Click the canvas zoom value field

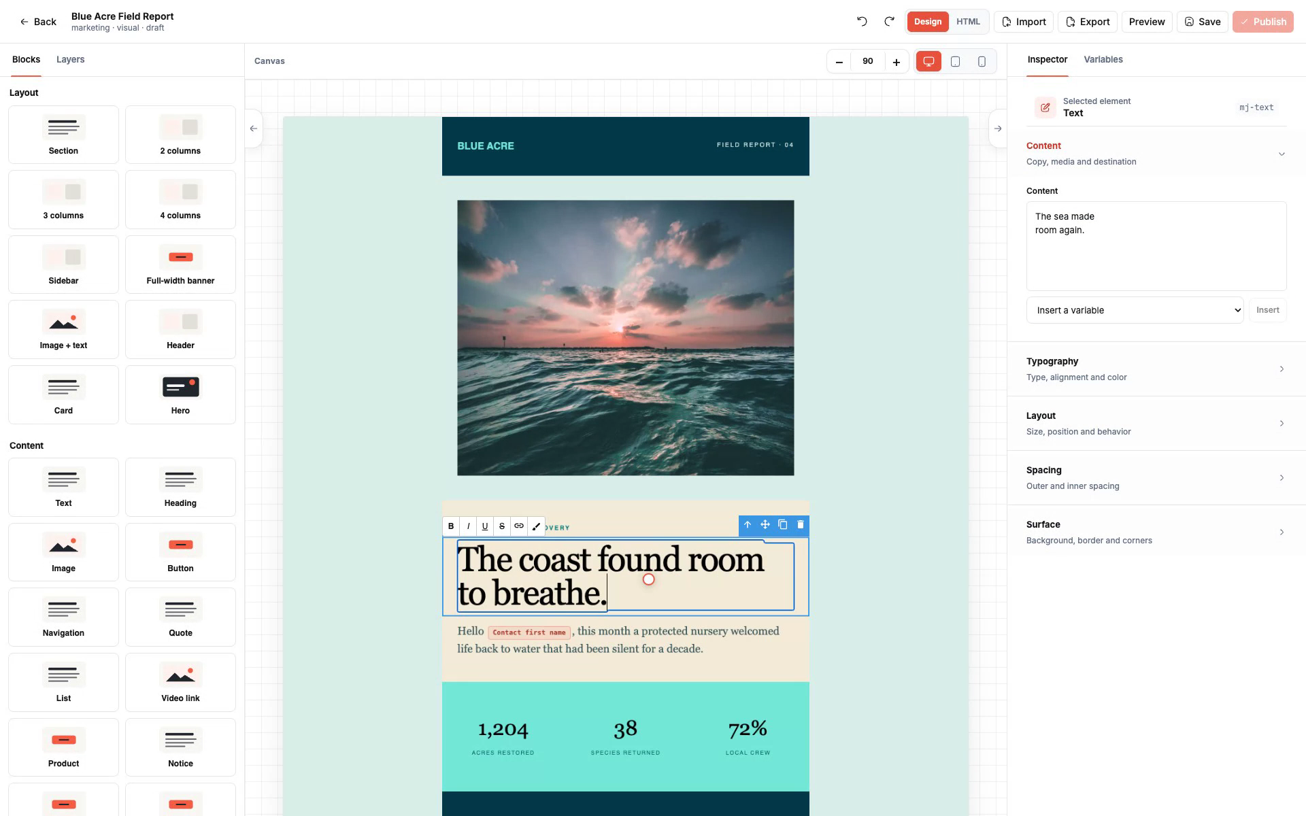(868, 62)
